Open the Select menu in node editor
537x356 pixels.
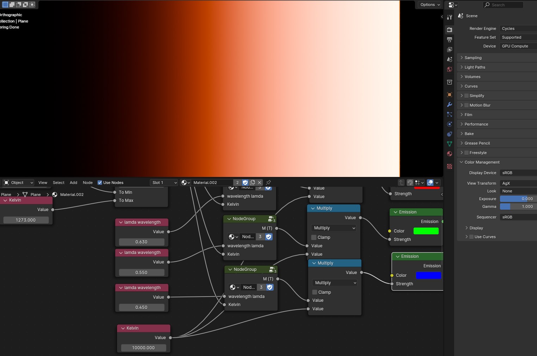(59, 183)
